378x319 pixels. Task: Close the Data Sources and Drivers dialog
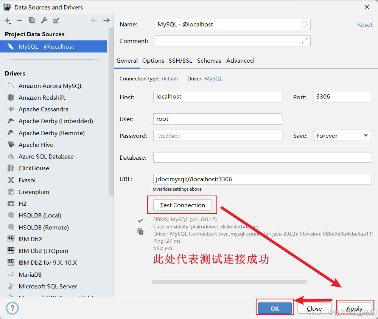pyautogui.click(x=367, y=7)
